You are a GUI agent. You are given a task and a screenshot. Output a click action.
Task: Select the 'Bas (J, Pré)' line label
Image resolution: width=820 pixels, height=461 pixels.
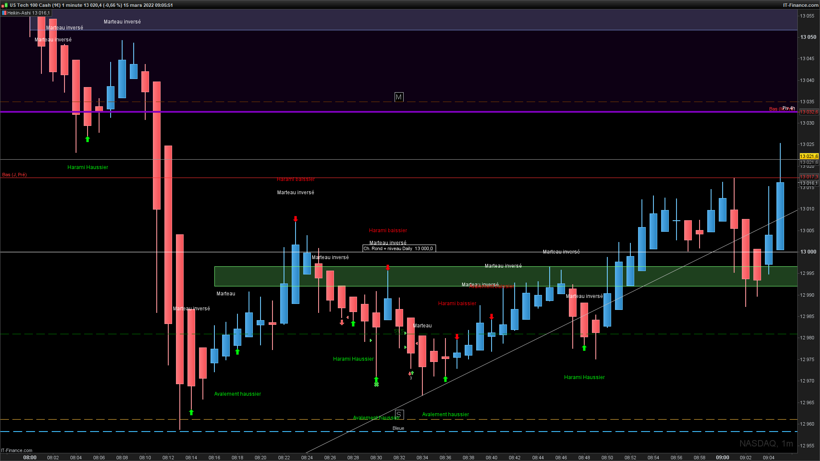(15, 175)
